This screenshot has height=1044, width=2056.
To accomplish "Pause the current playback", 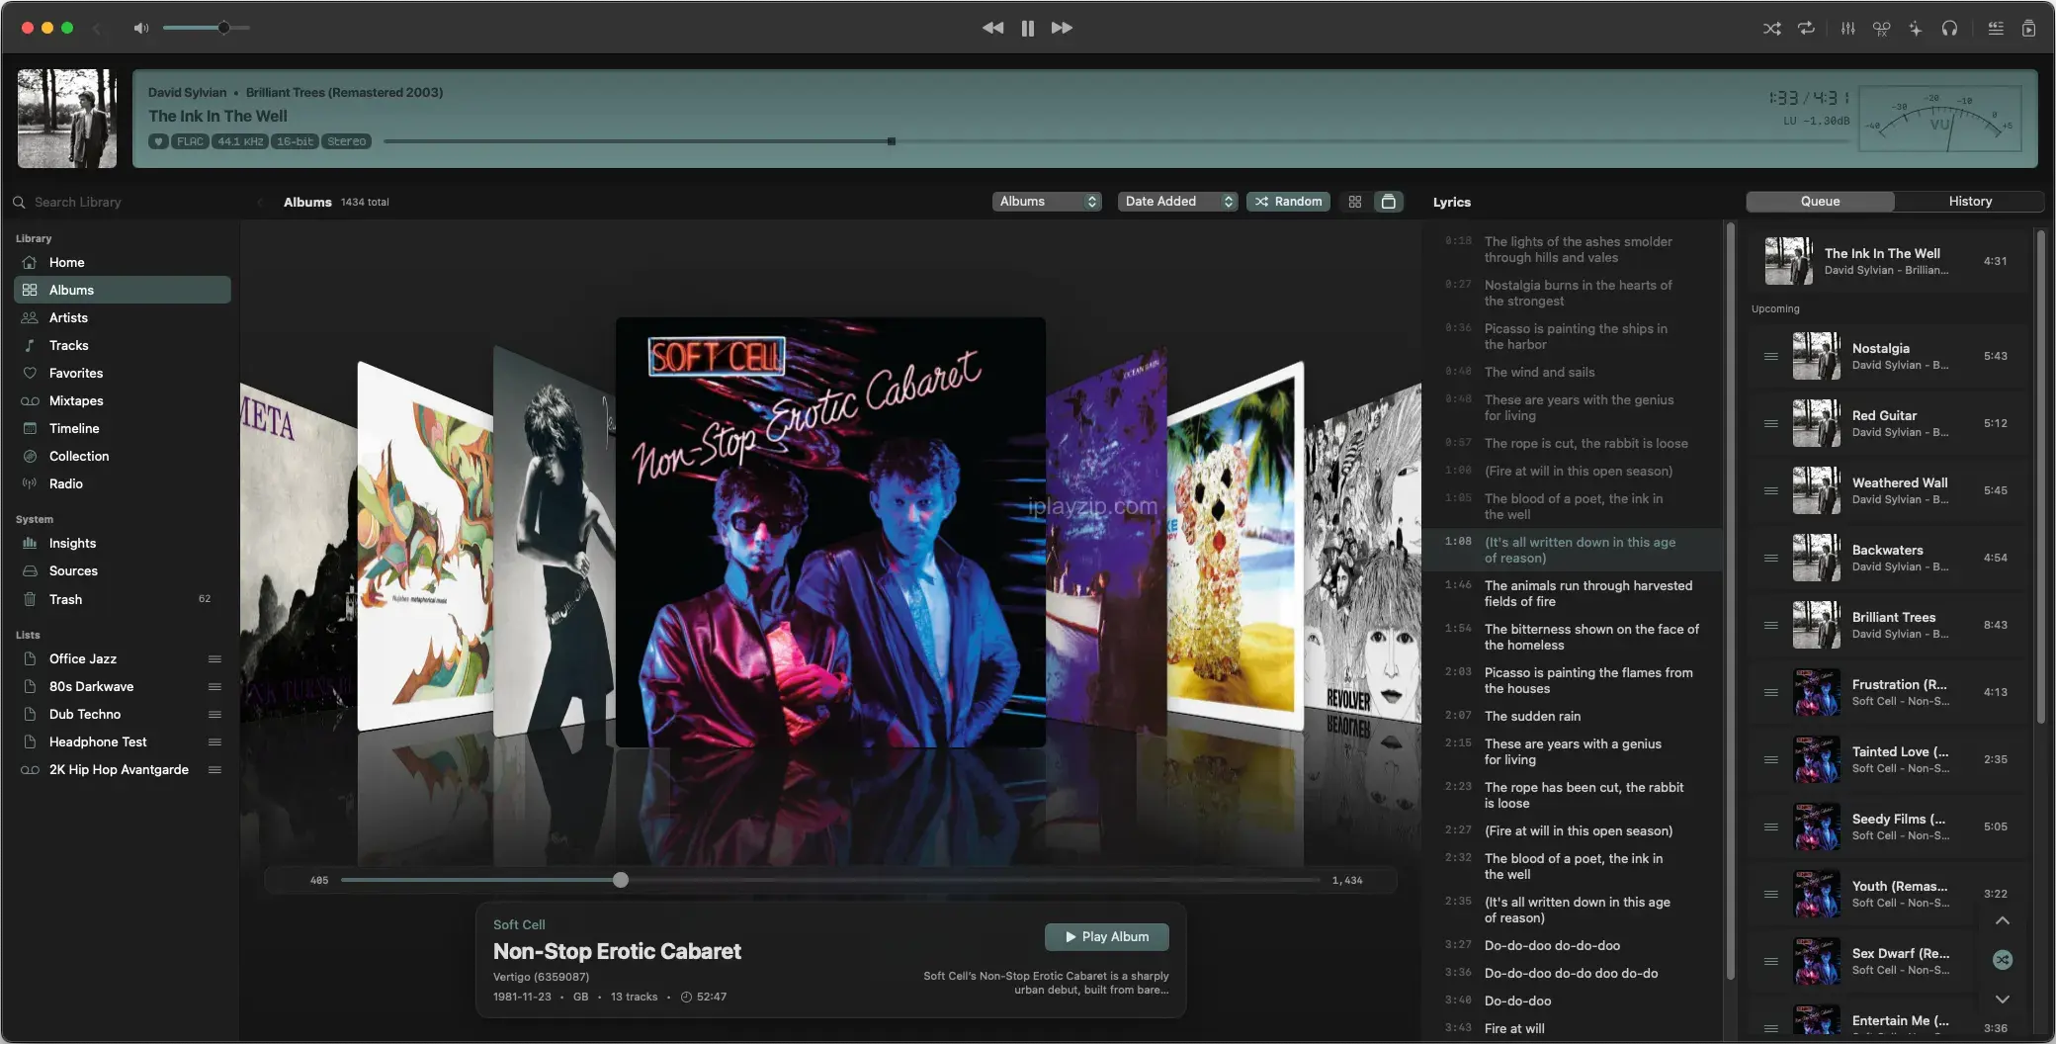I will point(1028,28).
